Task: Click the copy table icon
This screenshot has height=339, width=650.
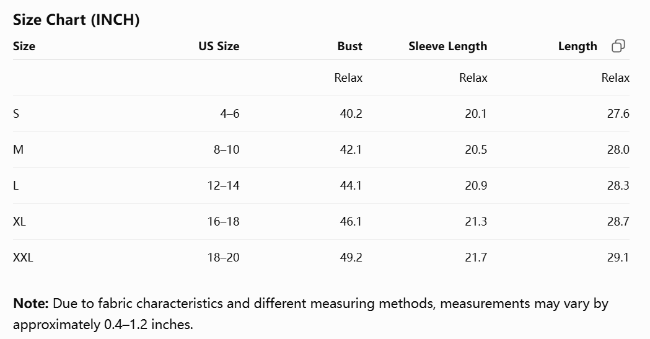Action: (x=618, y=46)
